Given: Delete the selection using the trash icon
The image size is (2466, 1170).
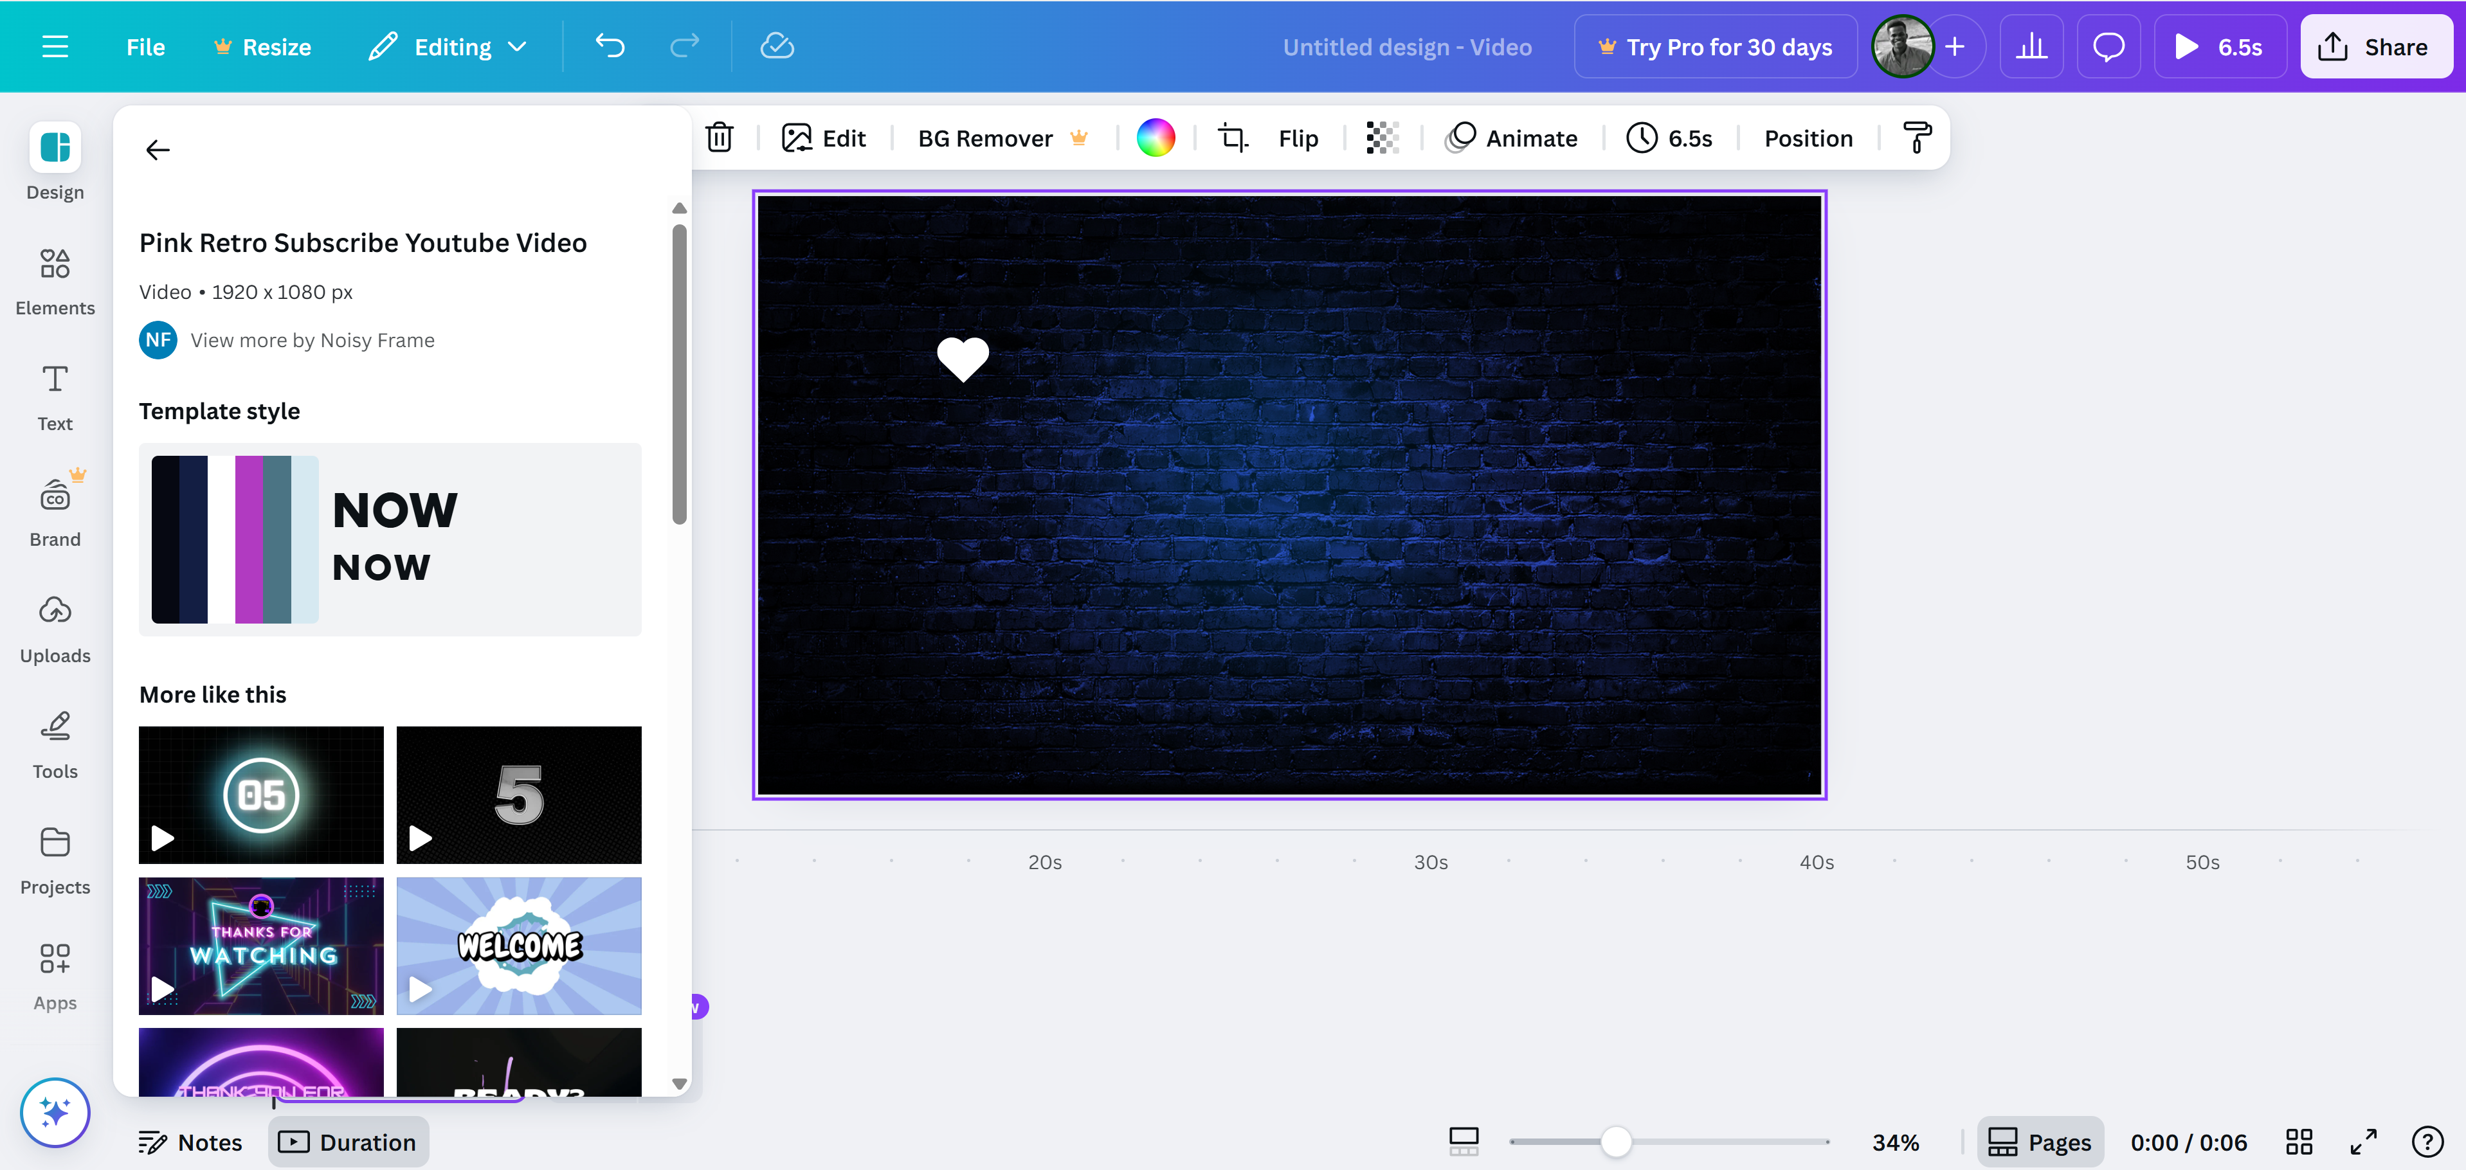Looking at the screenshot, I should (720, 138).
